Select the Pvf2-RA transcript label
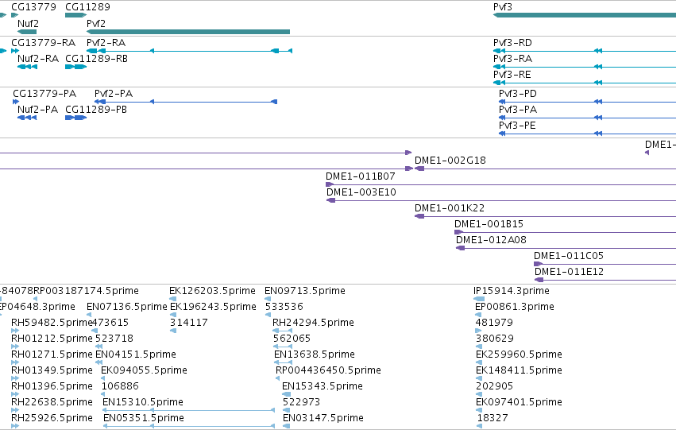The height and width of the screenshot is (430, 676). click(x=106, y=43)
